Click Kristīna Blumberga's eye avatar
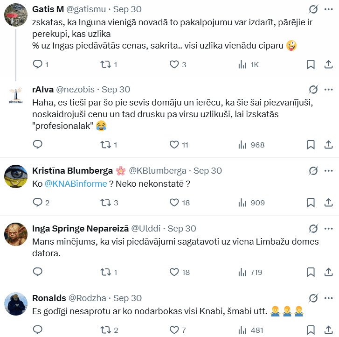The width and height of the screenshot is (339, 337). click(15, 177)
